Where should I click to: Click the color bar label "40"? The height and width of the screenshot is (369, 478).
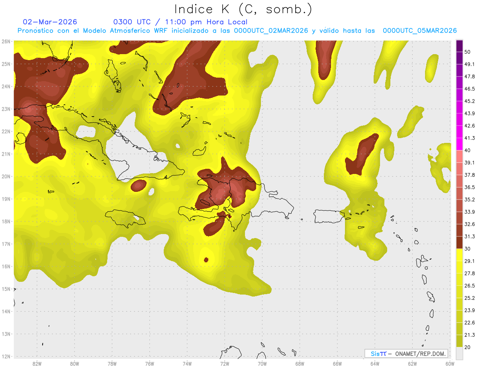468,150
